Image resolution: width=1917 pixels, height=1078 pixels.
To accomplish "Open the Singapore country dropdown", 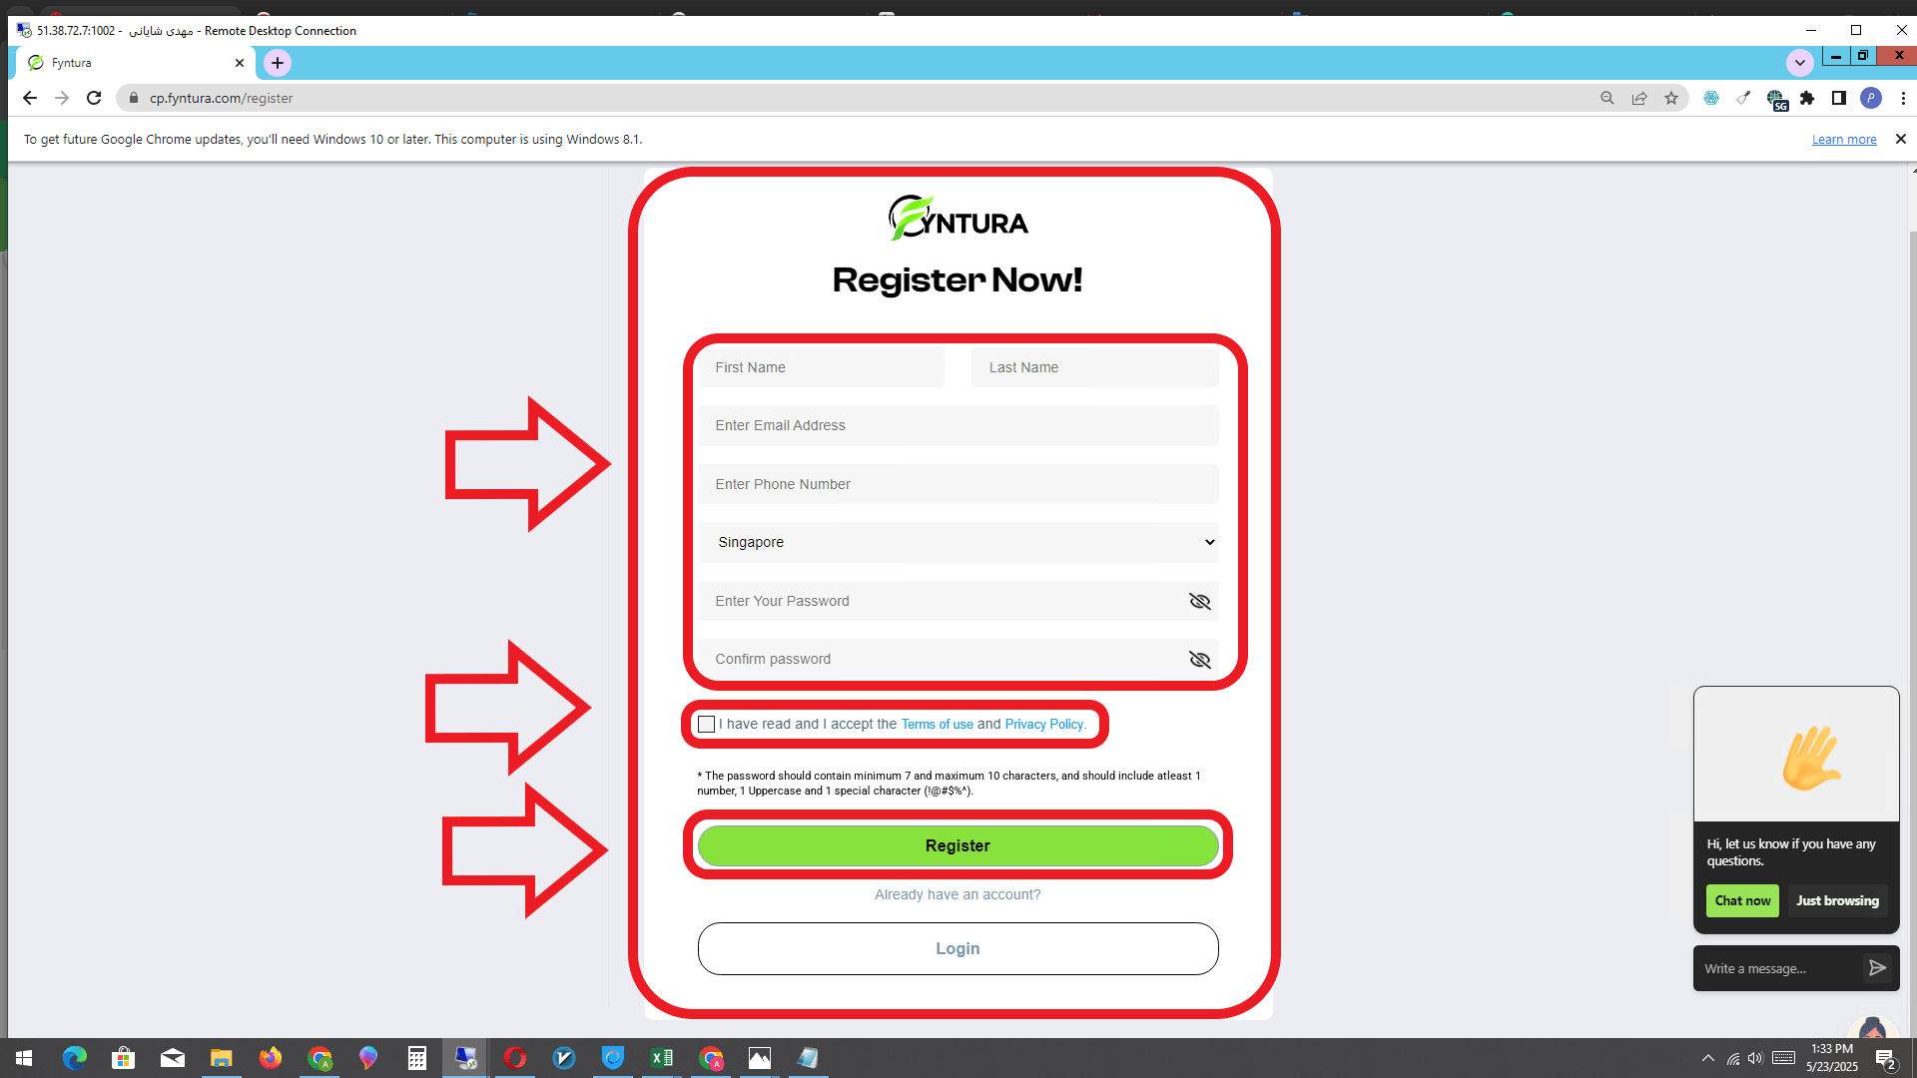I will [958, 542].
